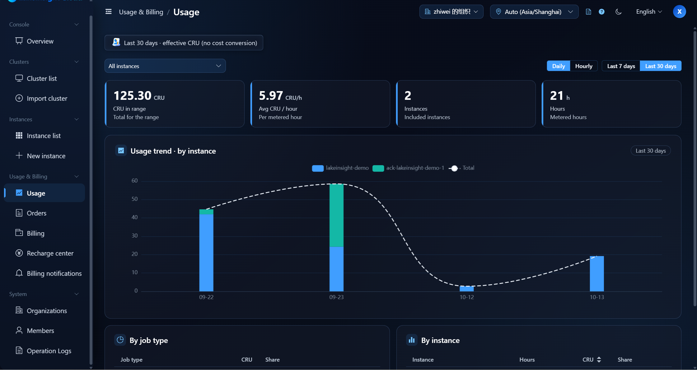Collapse the System sidebar section
The height and width of the screenshot is (370, 697).
point(77,294)
